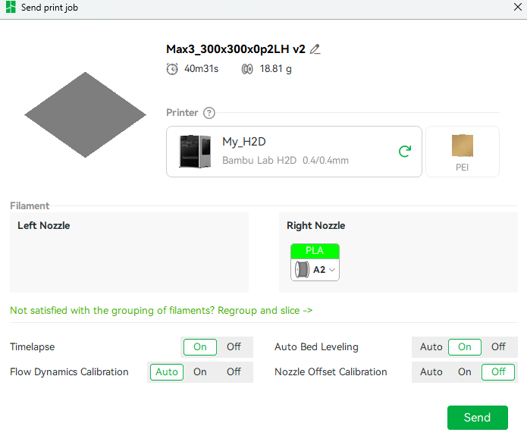
Task: Set Auto Bed Leveling to On
Action: point(465,347)
